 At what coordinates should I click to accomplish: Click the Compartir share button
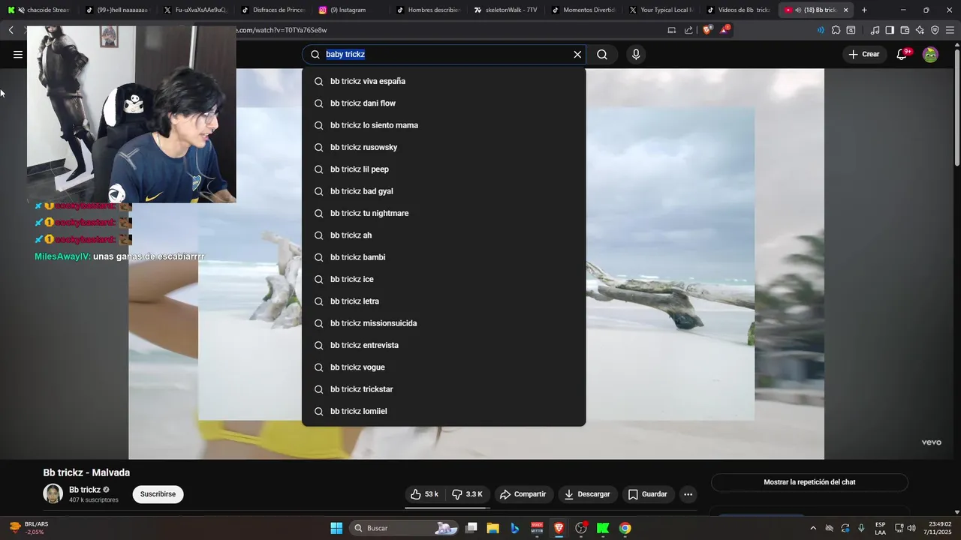[523, 494]
